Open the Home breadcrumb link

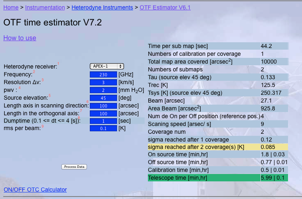[x=11, y=7]
